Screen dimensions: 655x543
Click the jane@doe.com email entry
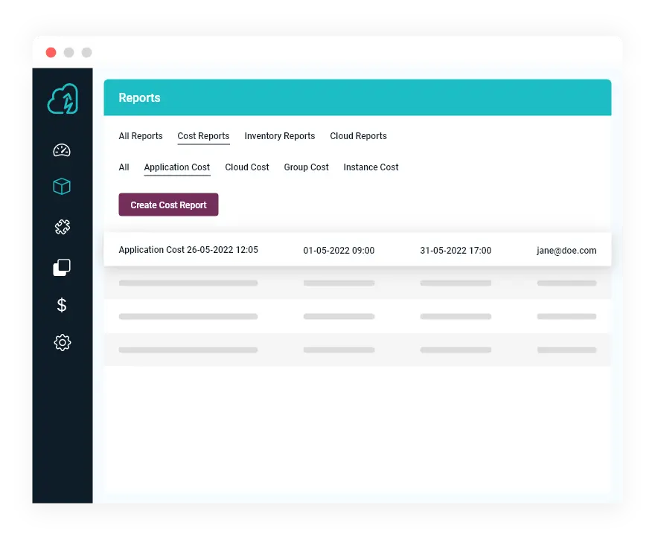tap(566, 251)
